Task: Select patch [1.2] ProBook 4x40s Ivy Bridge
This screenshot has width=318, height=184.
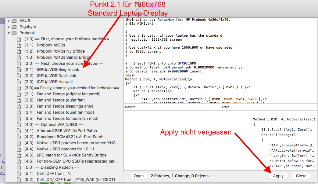Action: point(64,51)
